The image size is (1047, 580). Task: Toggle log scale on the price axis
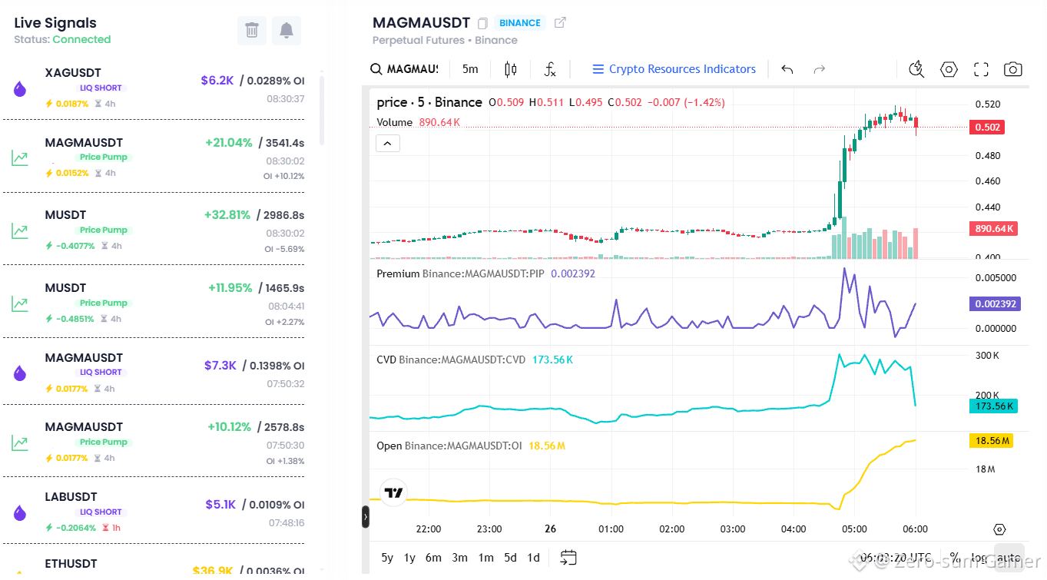(978, 558)
